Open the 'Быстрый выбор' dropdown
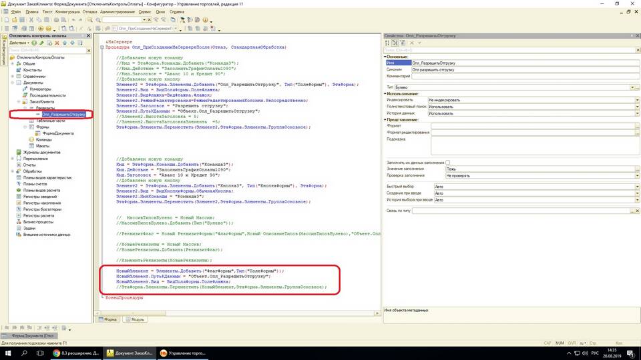641x360 pixels. (638, 186)
